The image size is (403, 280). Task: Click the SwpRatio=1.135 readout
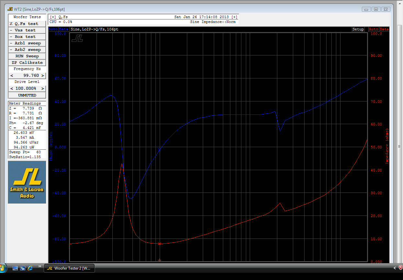click(25, 157)
